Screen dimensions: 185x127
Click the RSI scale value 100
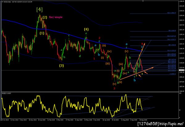(x=180, y=93)
